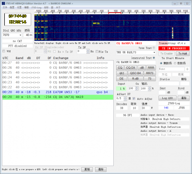Click the Tx DF value input field
The image size is (192, 174).
pyautogui.click(x=82, y=51)
